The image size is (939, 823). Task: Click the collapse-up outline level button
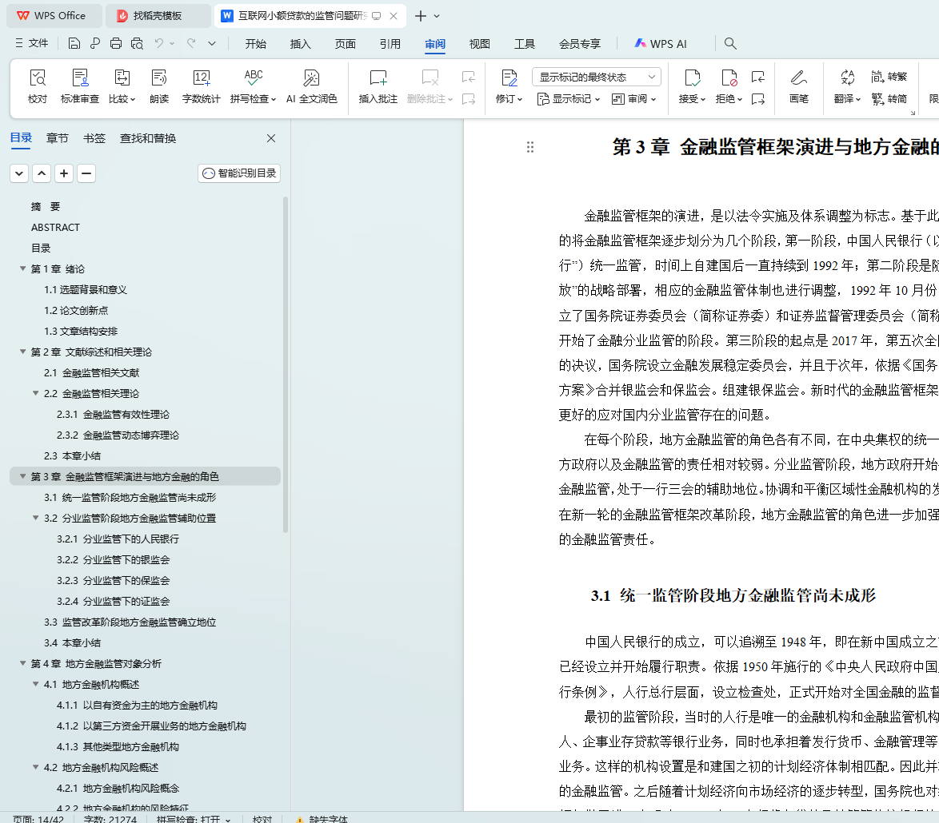tap(42, 173)
